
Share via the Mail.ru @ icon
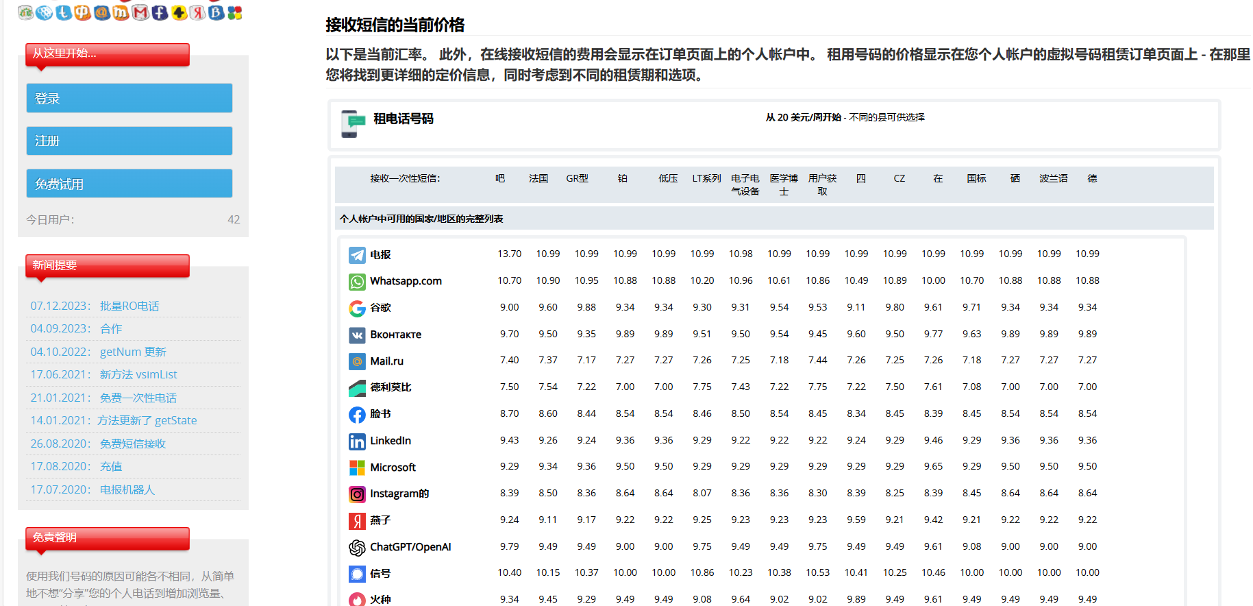102,12
